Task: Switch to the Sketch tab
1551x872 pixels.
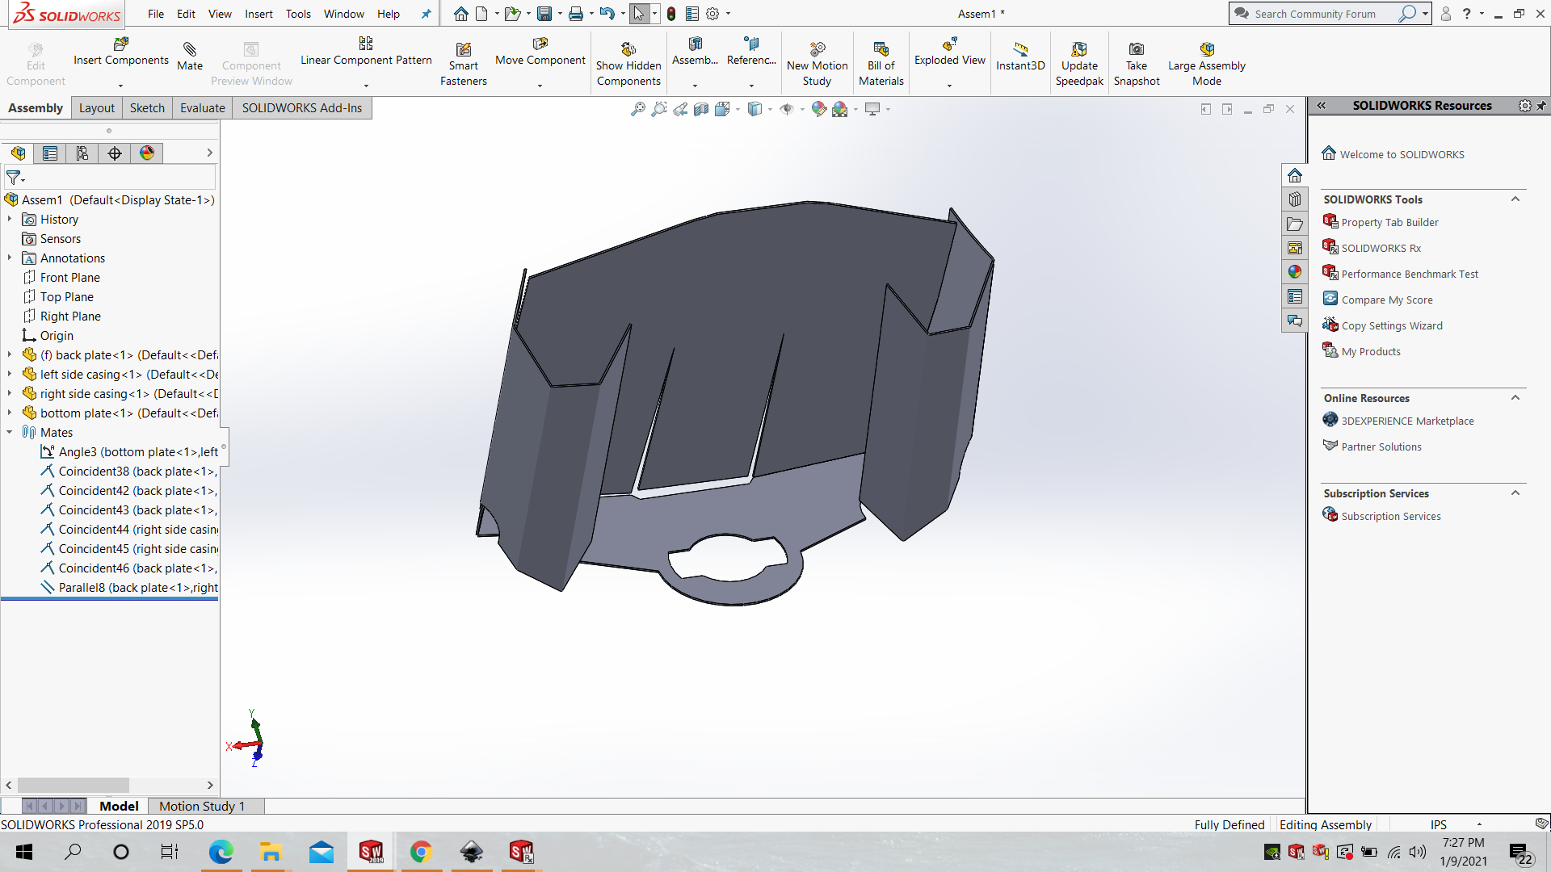Action: click(x=147, y=108)
